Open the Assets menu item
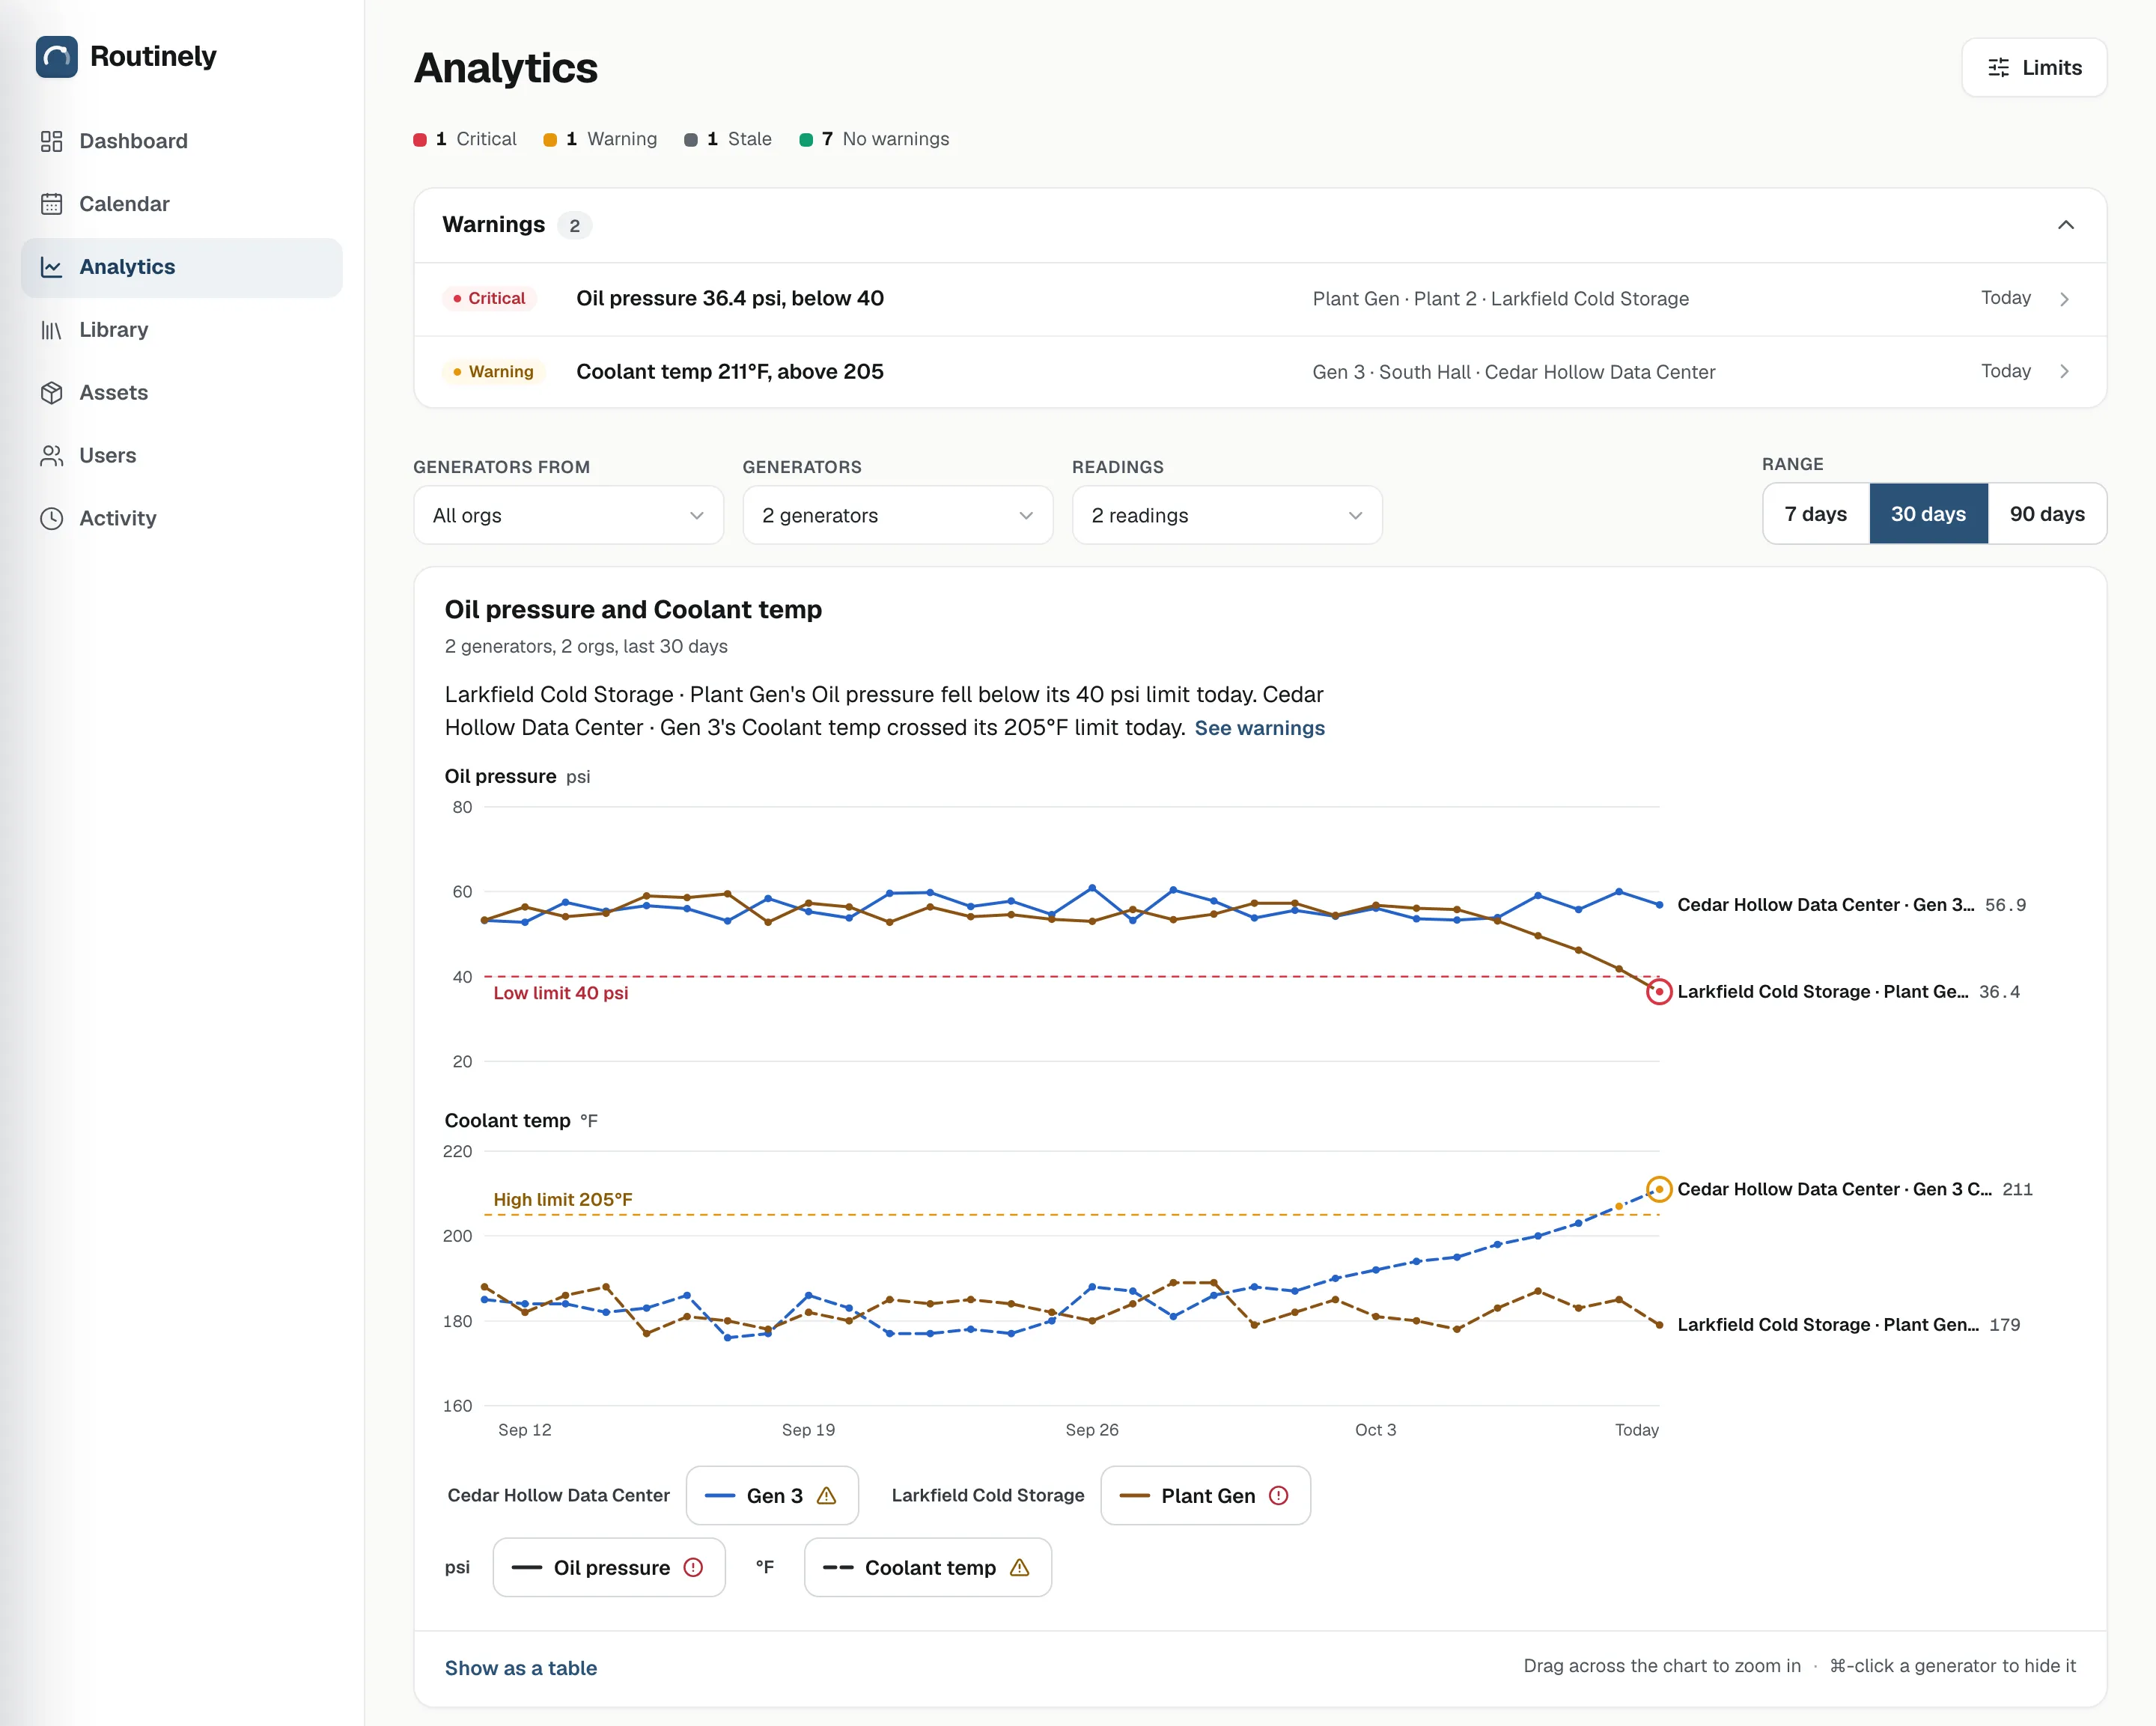Viewport: 2156px width, 1726px height. [181, 393]
